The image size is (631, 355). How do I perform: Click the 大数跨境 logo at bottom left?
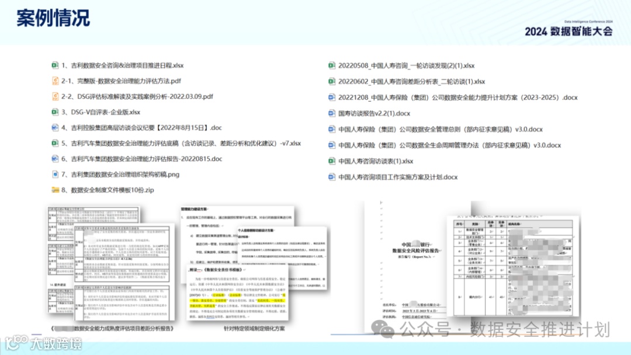pos(43,343)
